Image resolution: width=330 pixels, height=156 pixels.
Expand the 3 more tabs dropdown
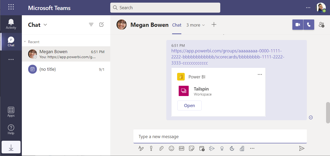196,25
